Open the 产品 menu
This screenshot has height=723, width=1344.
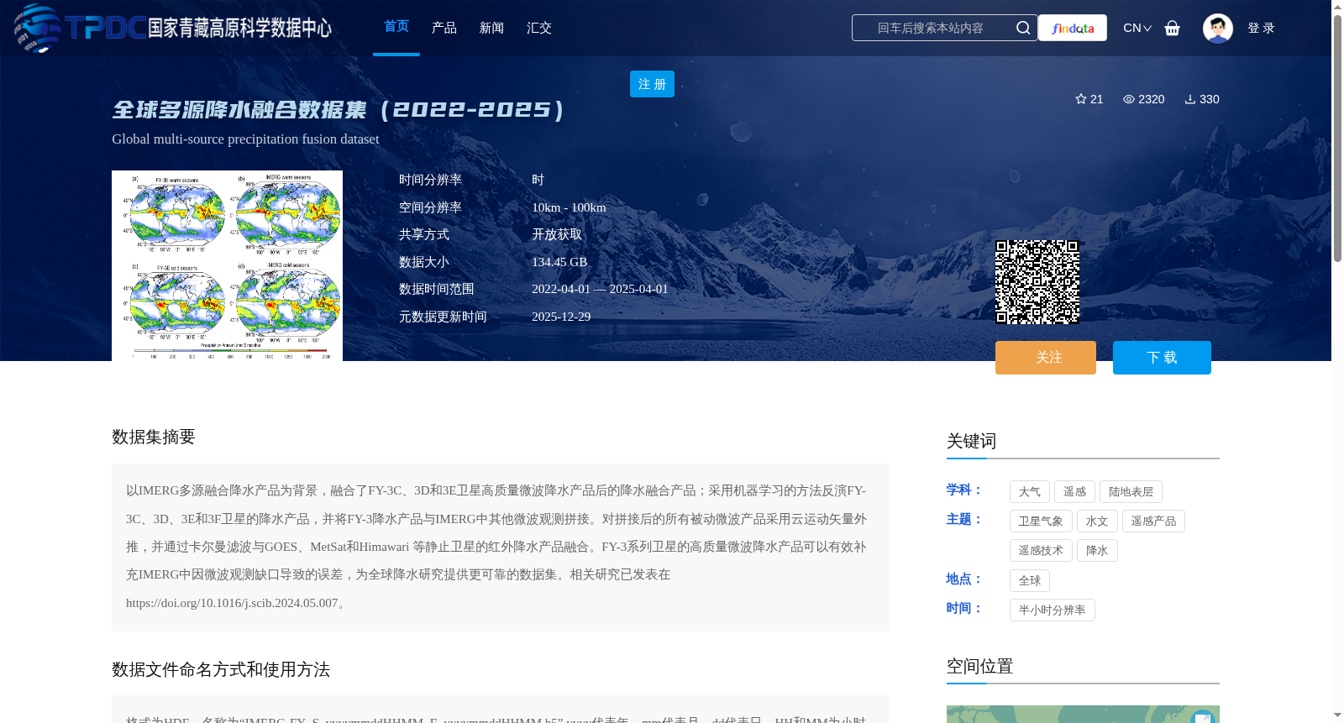[444, 28]
